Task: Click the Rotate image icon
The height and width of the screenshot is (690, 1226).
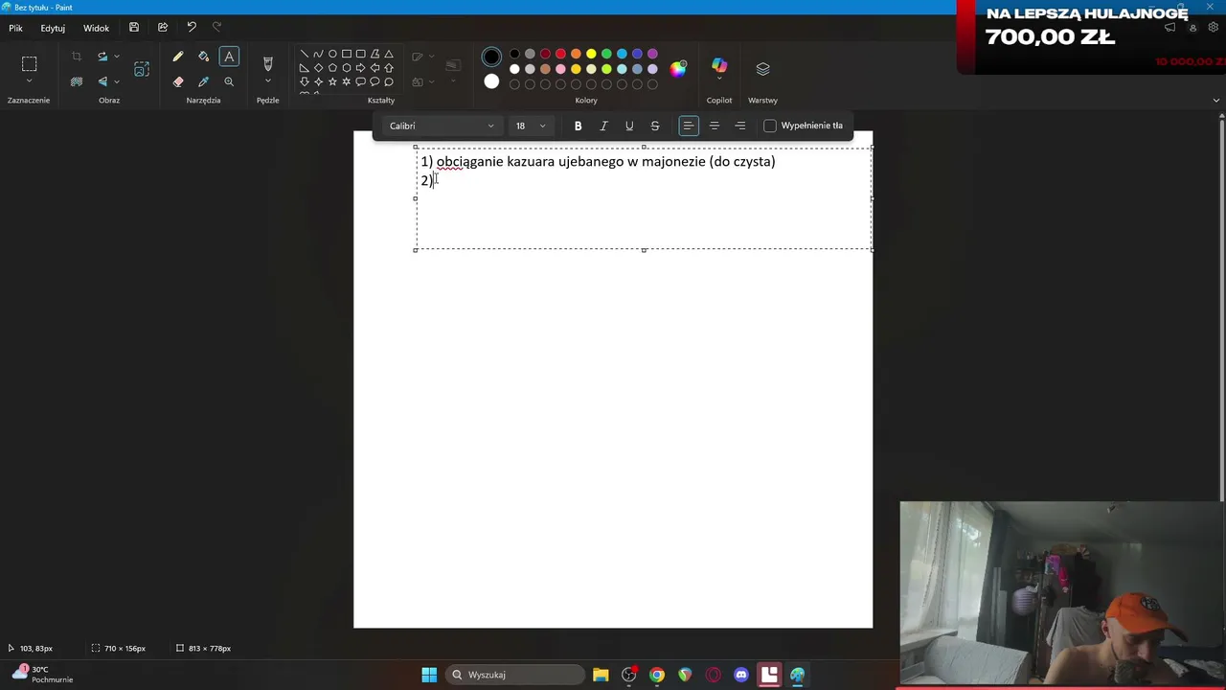Action: (x=102, y=57)
